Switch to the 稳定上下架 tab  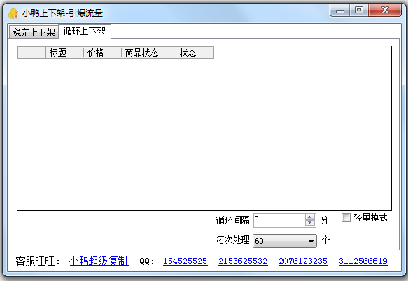(34, 32)
